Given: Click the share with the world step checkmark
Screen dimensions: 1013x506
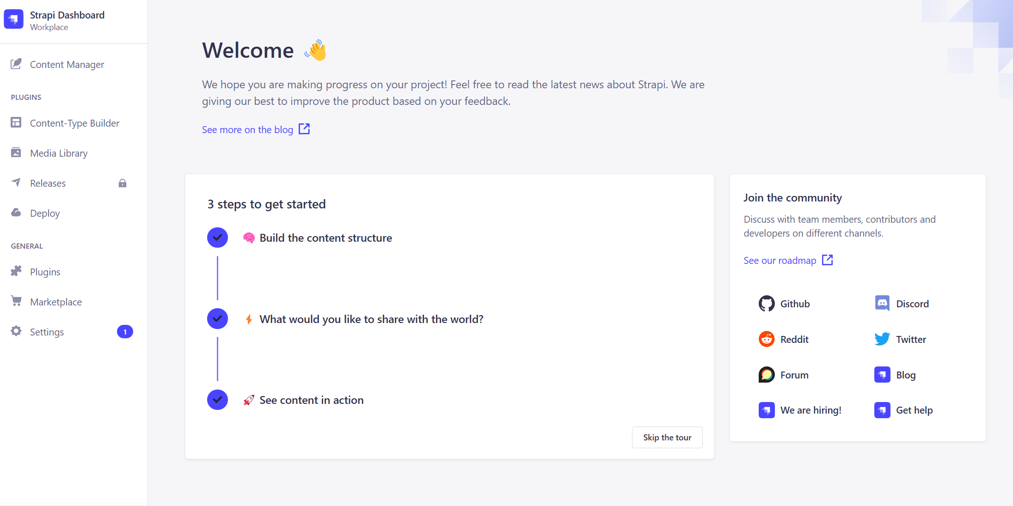Looking at the screenshot, I should [x=217, y=319].
